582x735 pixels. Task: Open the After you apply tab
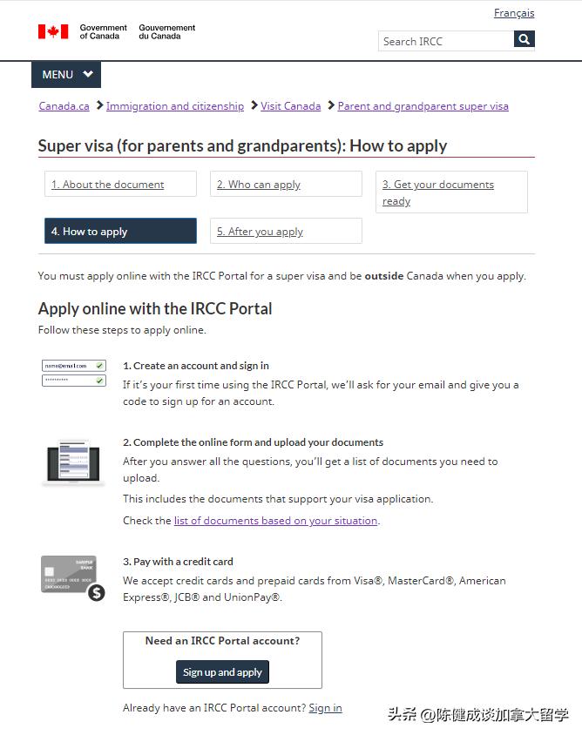point(286,231)
